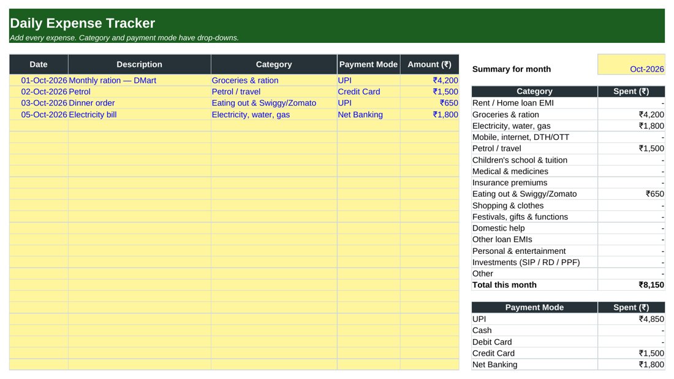Click amount cell ₹650 in Dinner order row

430,103
